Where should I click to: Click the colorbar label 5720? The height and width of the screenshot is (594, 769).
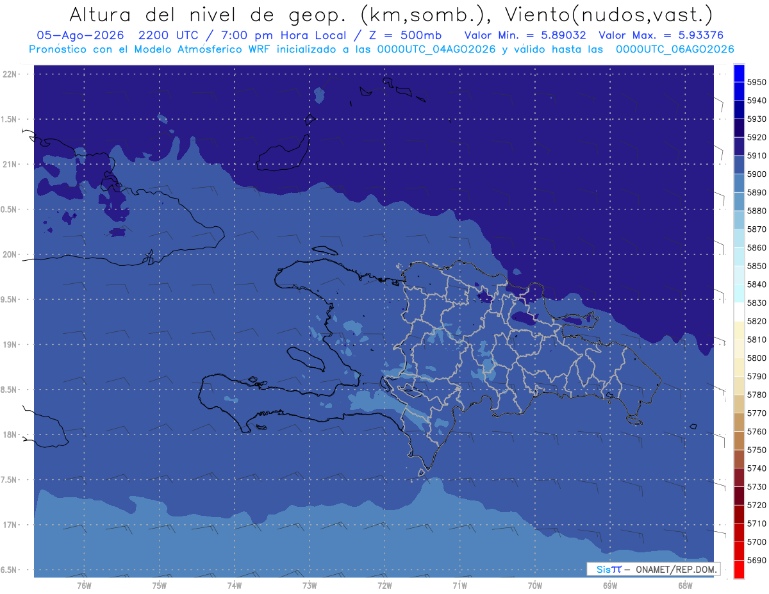pos(757,505)
